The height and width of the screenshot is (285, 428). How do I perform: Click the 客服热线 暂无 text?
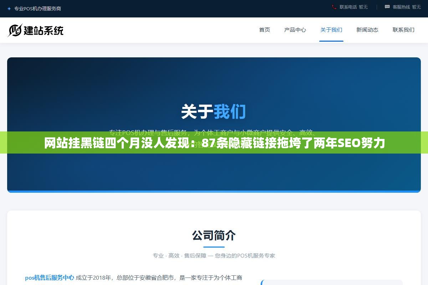click(407, 7)
